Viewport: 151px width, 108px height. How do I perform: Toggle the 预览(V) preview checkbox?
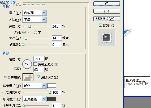pos(100,25)
